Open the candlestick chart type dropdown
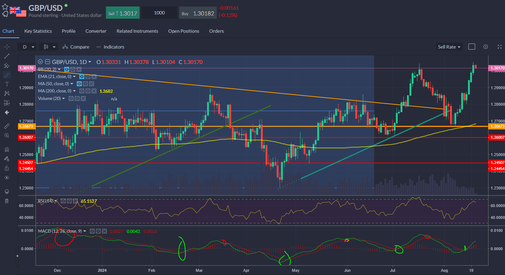The width and height of the screenshot is (505, 275). 49,47
